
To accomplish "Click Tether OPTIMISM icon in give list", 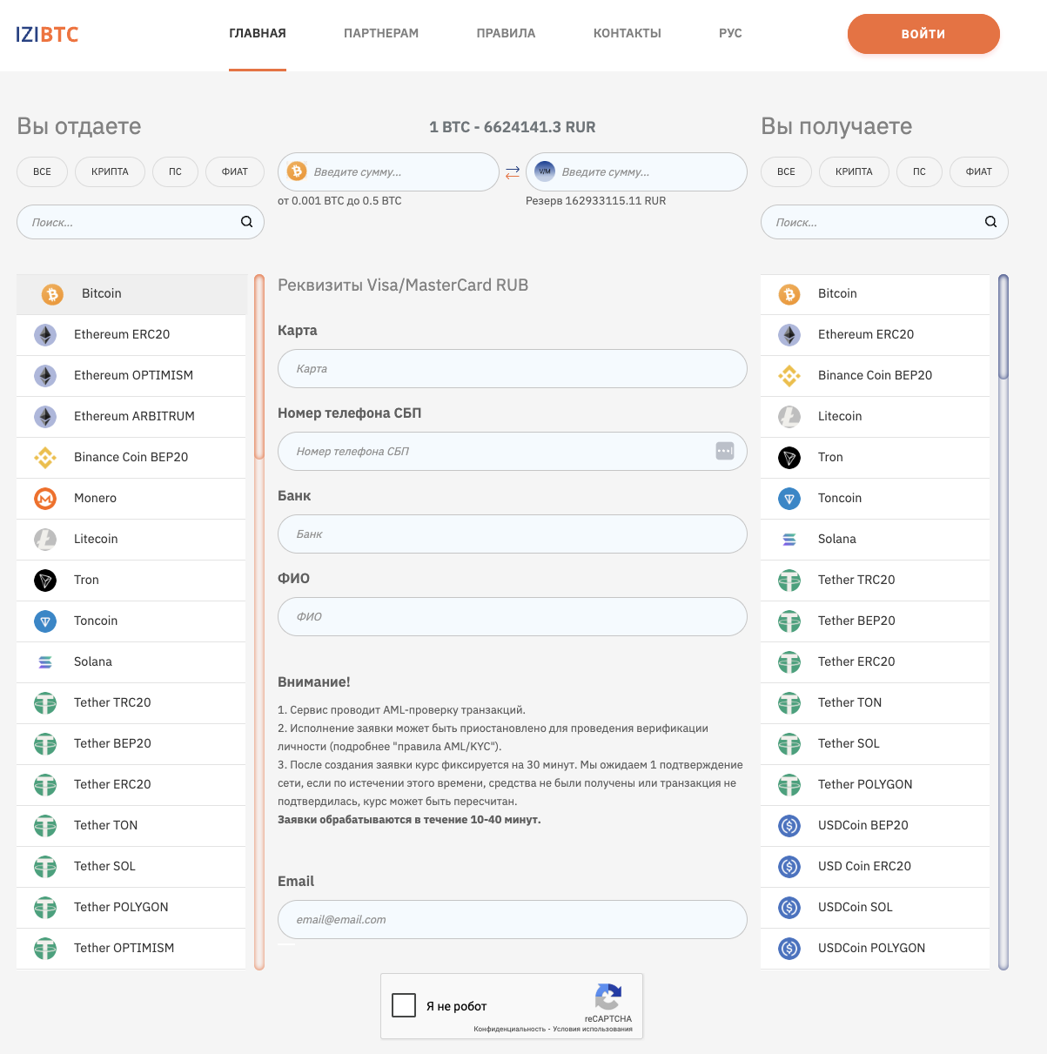I will click(x=45, y=949).
